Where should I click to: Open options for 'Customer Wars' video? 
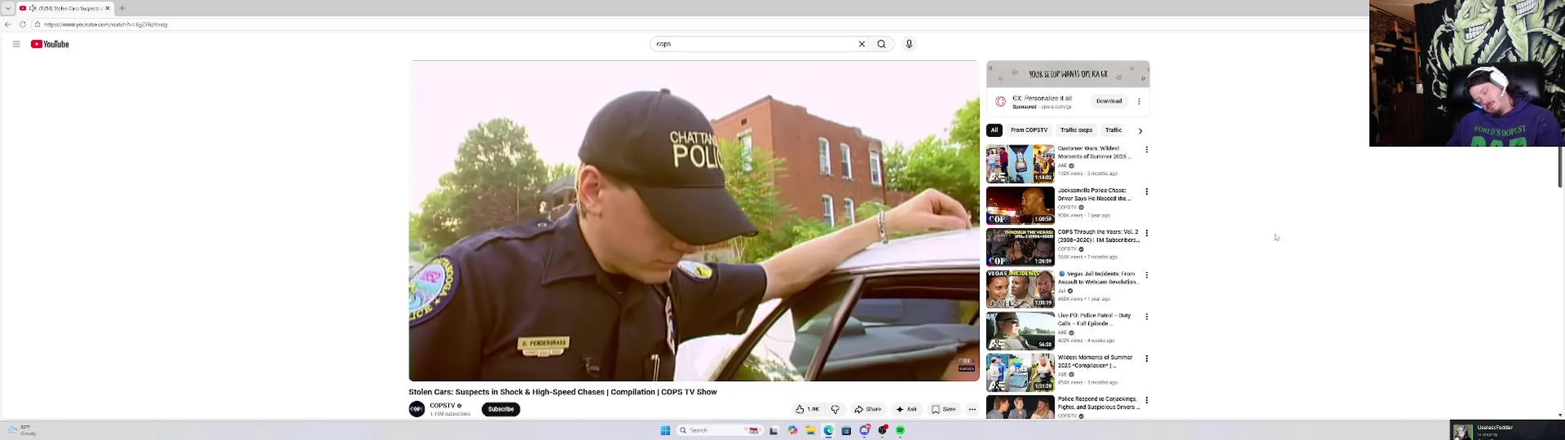point(1147,150)
